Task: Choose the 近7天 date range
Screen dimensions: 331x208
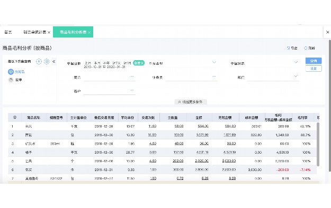Action: 117,63
